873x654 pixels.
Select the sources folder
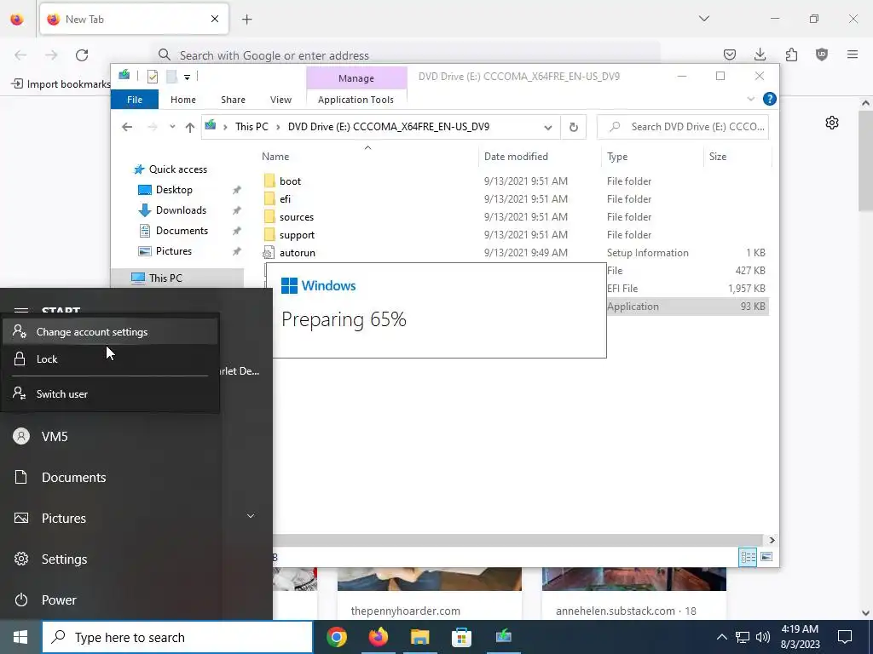pyautogui.click(x=296, y=217)
